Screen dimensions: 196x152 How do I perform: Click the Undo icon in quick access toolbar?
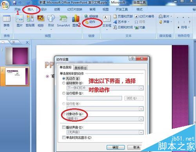pos(20,3)
